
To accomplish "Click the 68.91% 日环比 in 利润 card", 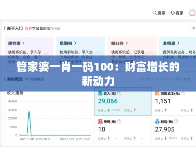I will [173, 138].
